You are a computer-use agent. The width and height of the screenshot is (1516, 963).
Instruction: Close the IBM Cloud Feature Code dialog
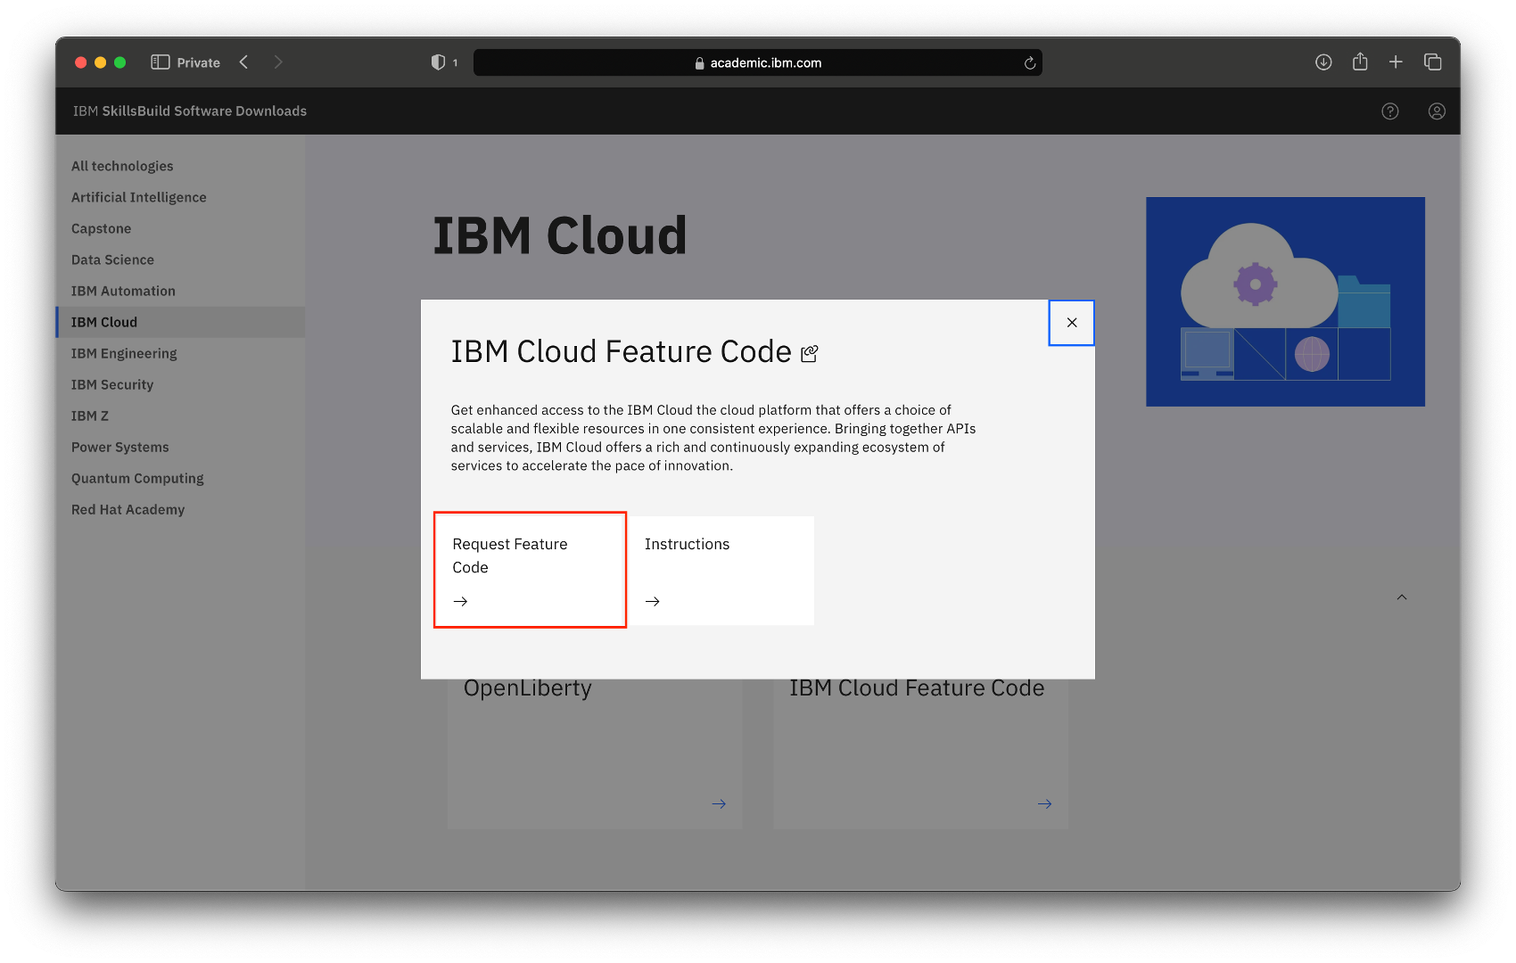(1071, 323)
